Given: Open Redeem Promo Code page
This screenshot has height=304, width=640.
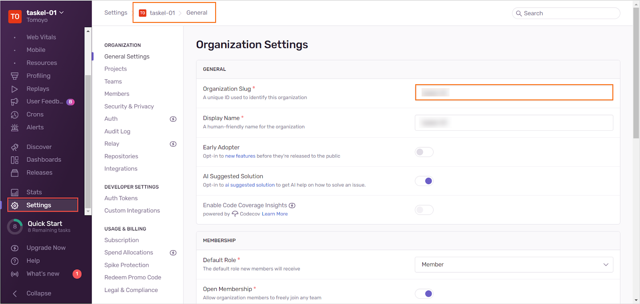Looking at the screenshot, I should (133, 278).
